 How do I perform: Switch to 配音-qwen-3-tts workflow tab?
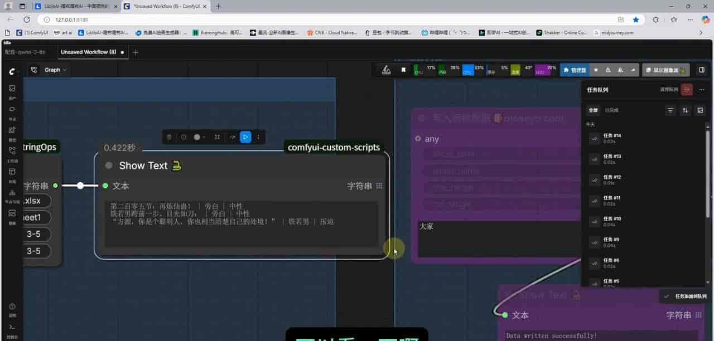tap(25, 52)
